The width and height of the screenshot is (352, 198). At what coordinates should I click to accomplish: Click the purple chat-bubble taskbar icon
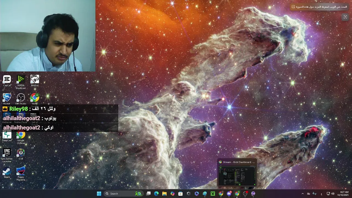pos(253,194)
